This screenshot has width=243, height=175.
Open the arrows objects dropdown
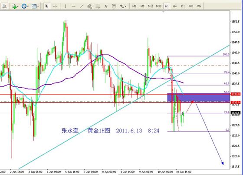pos(123,6)
